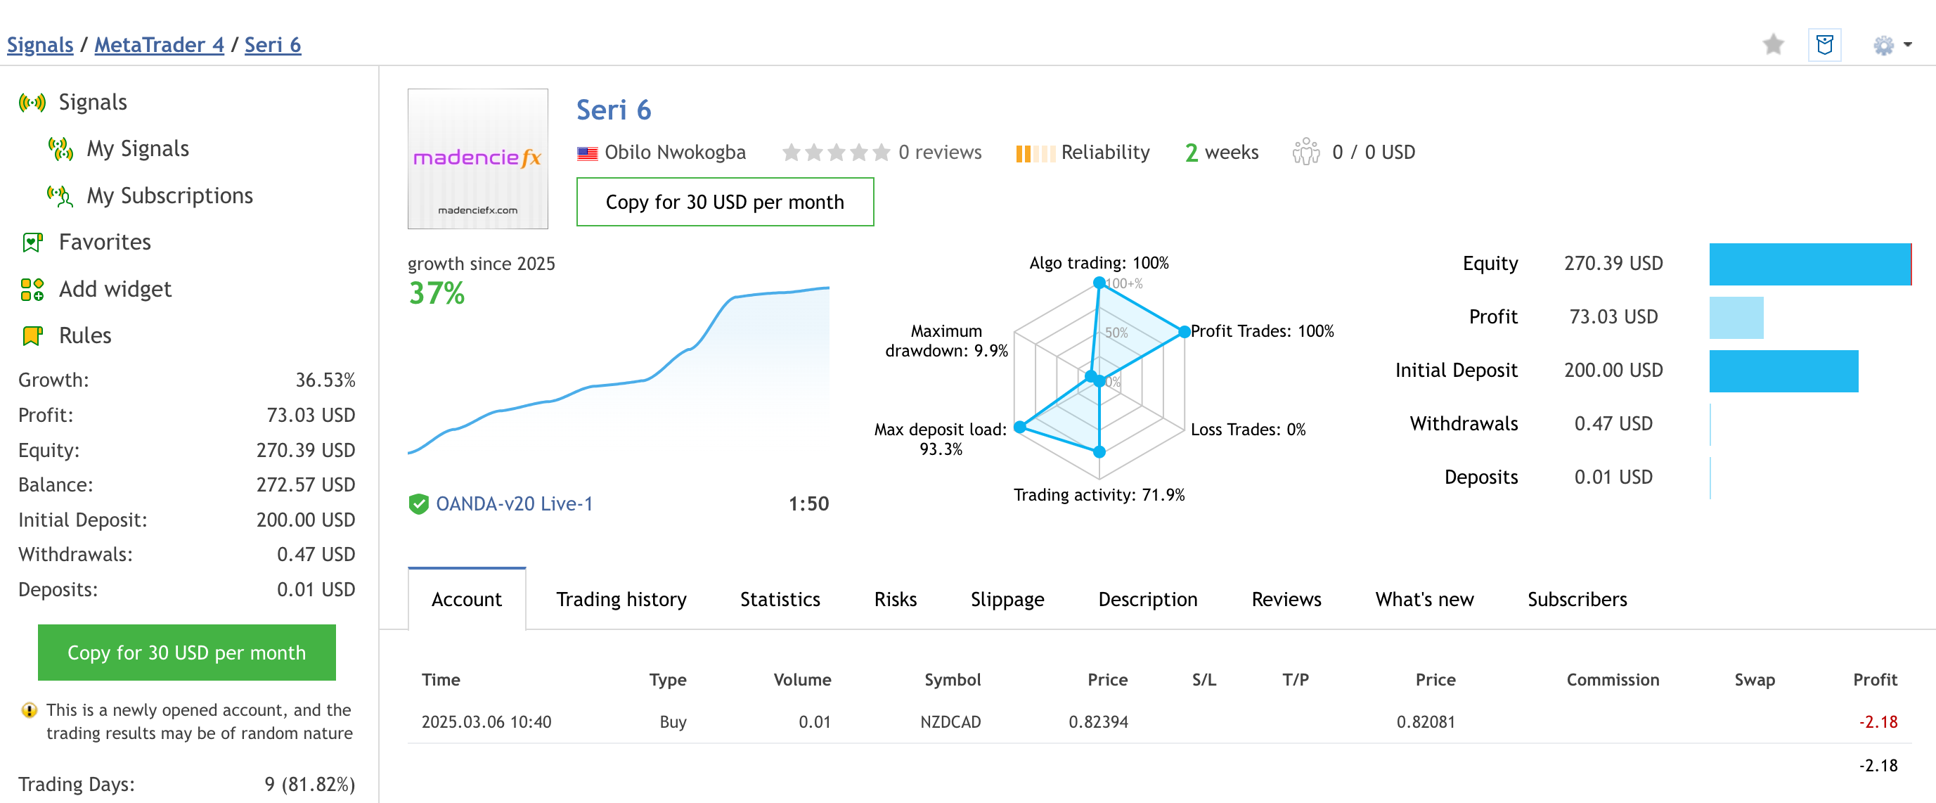
Task: Click the Equity blue bar
Action: (1809, 264)
